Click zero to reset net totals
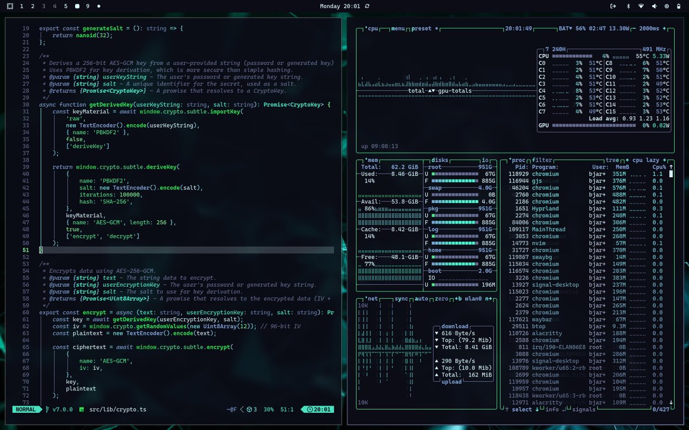Image resolution: width=689 pixels, height=430 pixels. (x=443, y=299)
